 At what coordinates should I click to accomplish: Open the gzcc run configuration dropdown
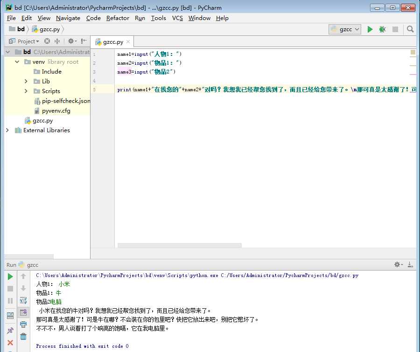click(345, 29)
